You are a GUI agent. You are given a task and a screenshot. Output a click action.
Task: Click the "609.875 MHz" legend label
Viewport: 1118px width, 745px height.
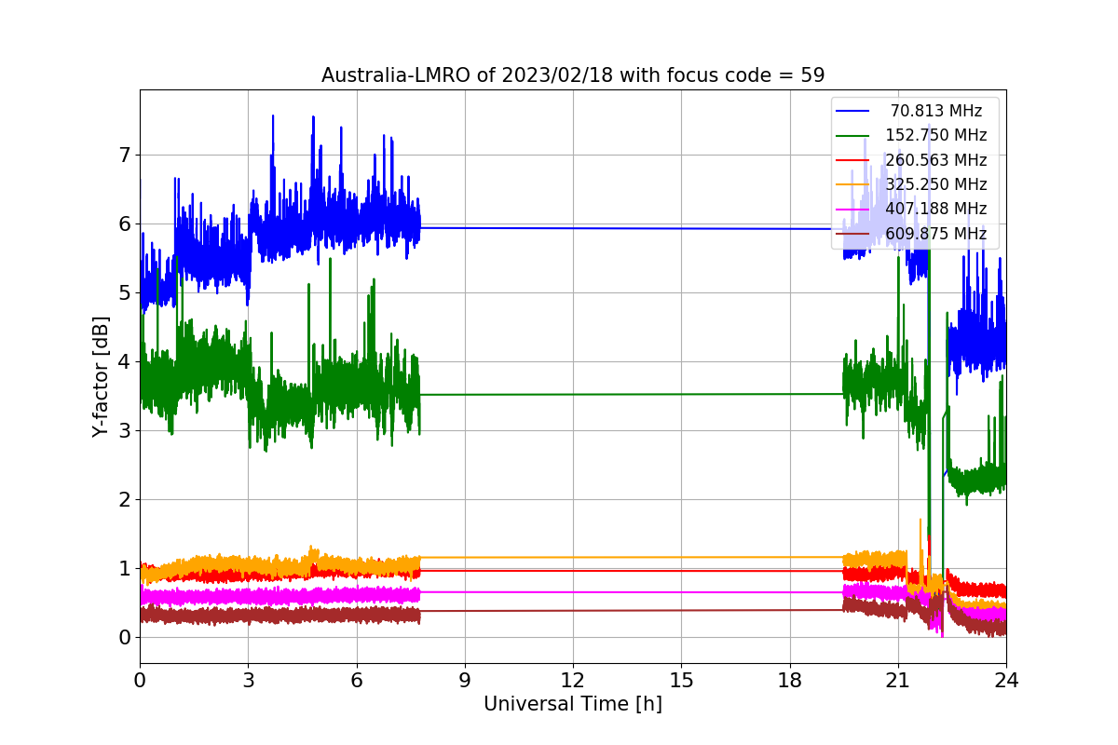(x=936, y=234)
